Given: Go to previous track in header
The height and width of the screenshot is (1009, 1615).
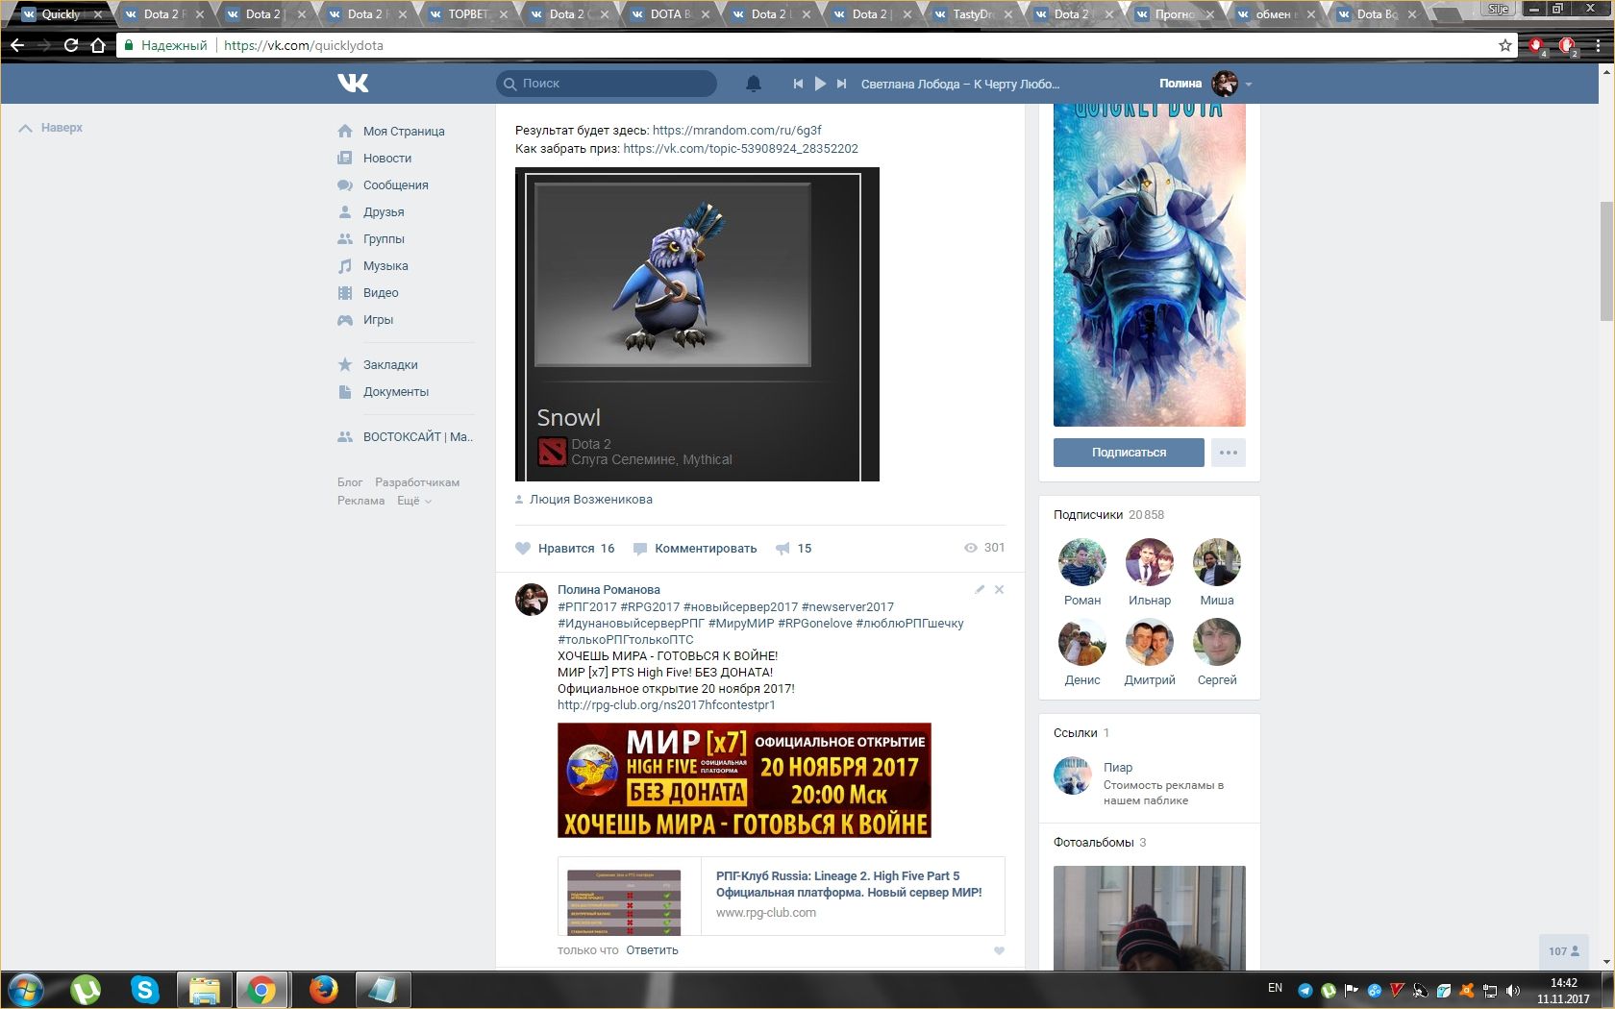Looking at the screenshot, I should coord(798,84).
